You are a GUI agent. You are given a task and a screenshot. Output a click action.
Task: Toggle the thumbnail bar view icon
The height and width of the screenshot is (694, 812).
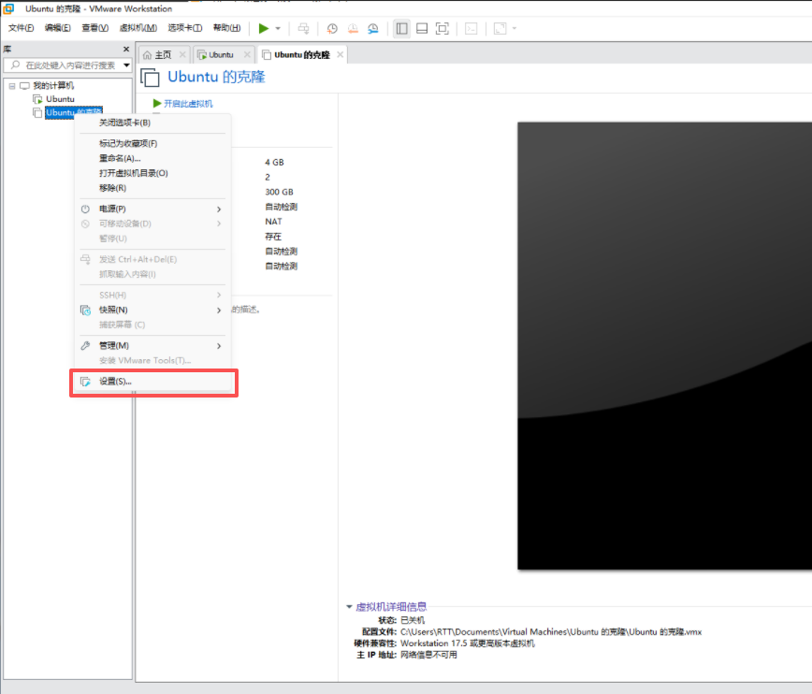(422, 28)
